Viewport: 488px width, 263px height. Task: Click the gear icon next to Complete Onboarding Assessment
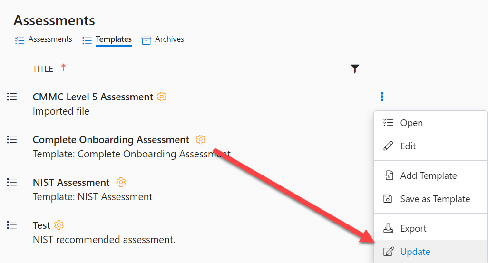[x=200, y=139]
